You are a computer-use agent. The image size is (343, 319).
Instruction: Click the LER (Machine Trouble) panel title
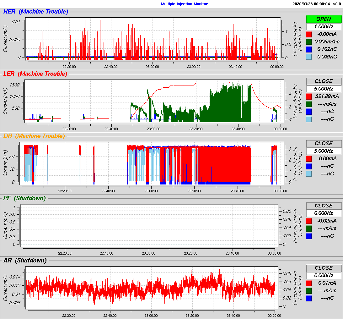pos(35,74)
